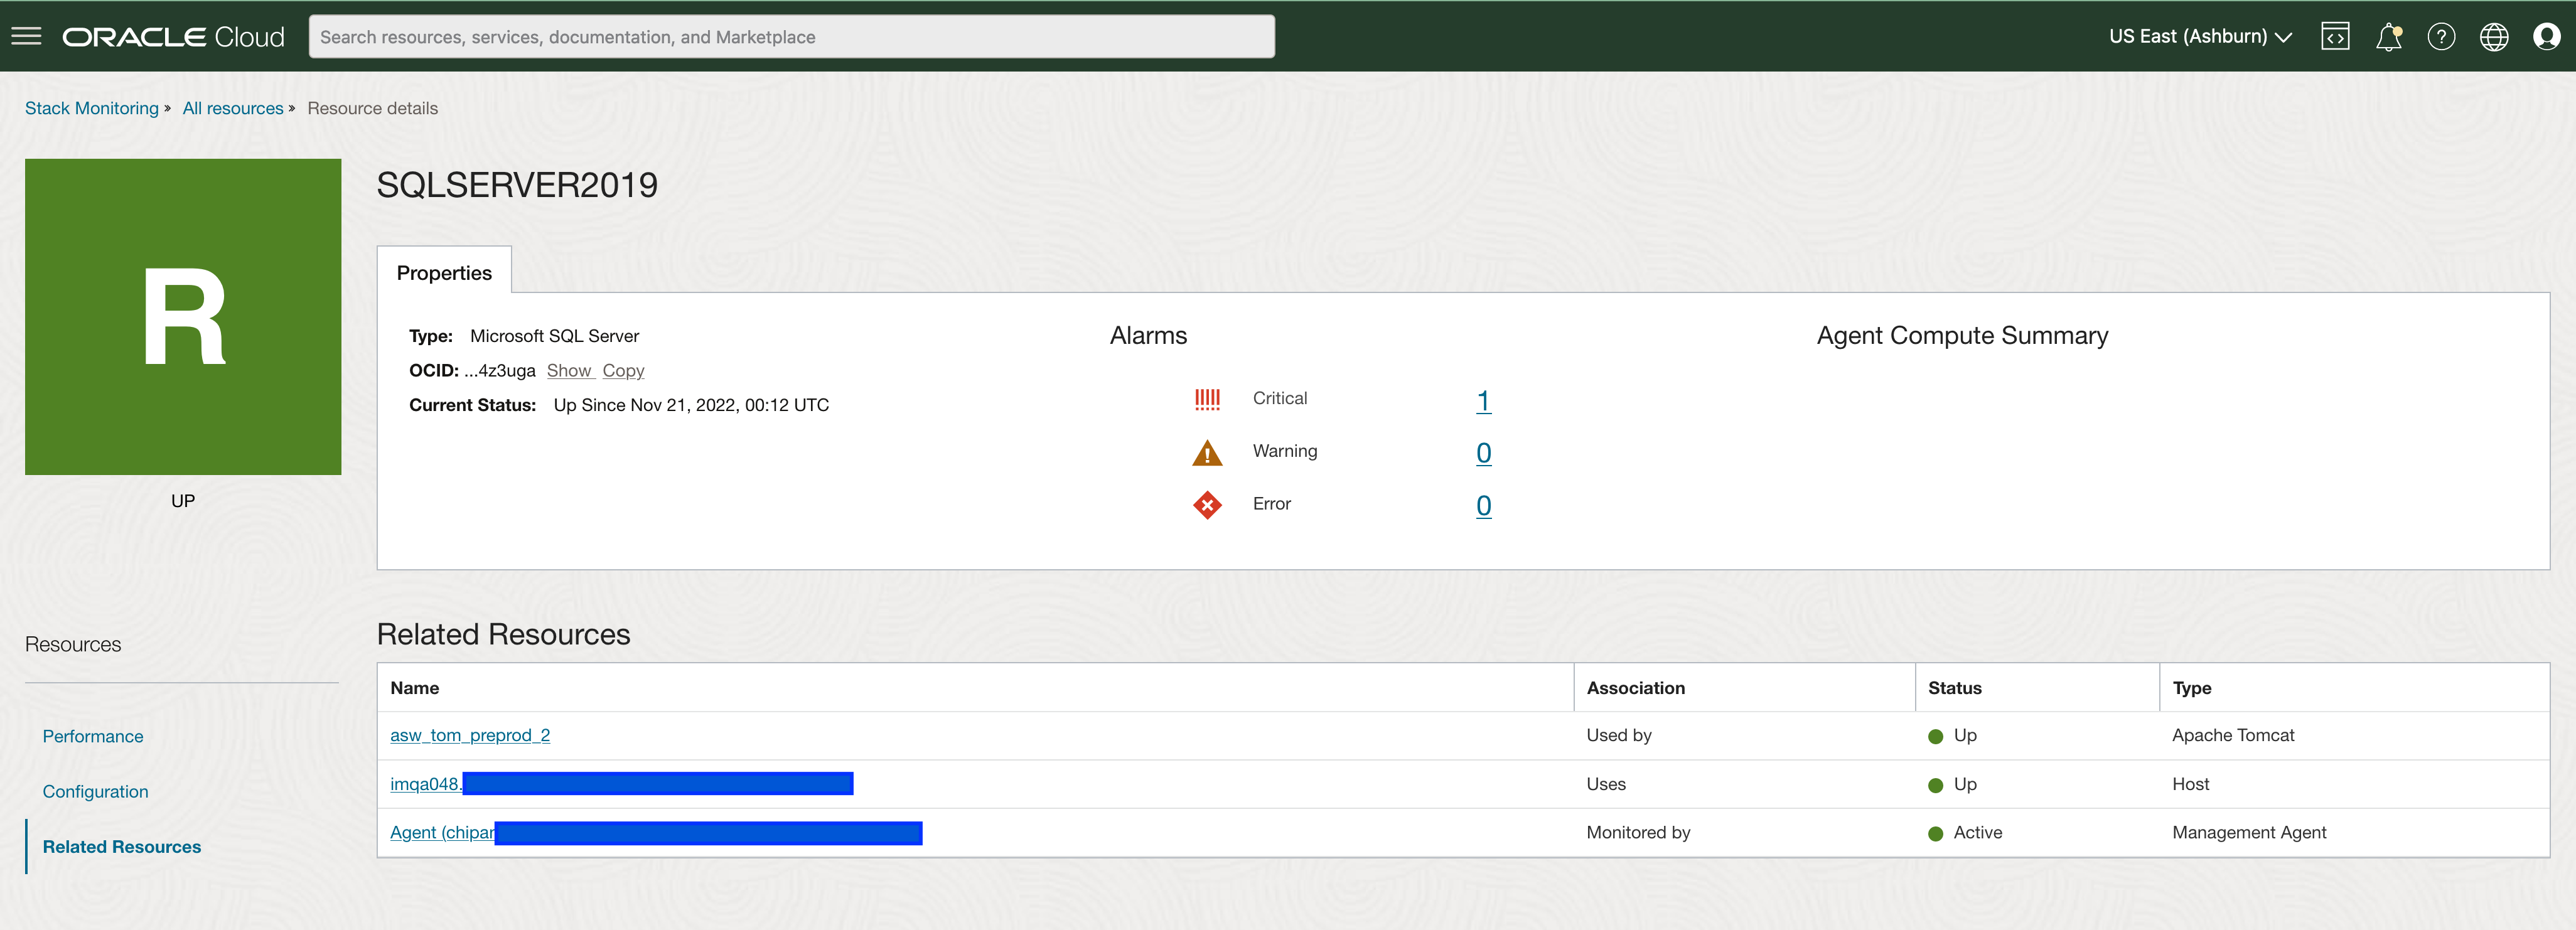Go to Stack Monitoring breadcrumb

point(91,108)
